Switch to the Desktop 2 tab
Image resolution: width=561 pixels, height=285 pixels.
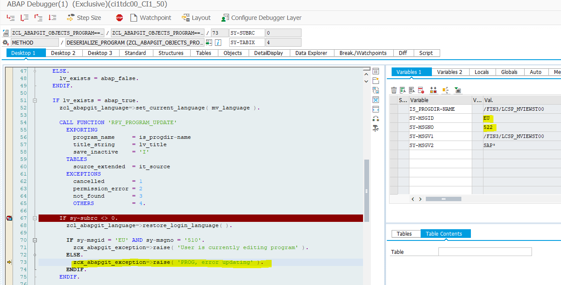[63, 53]
